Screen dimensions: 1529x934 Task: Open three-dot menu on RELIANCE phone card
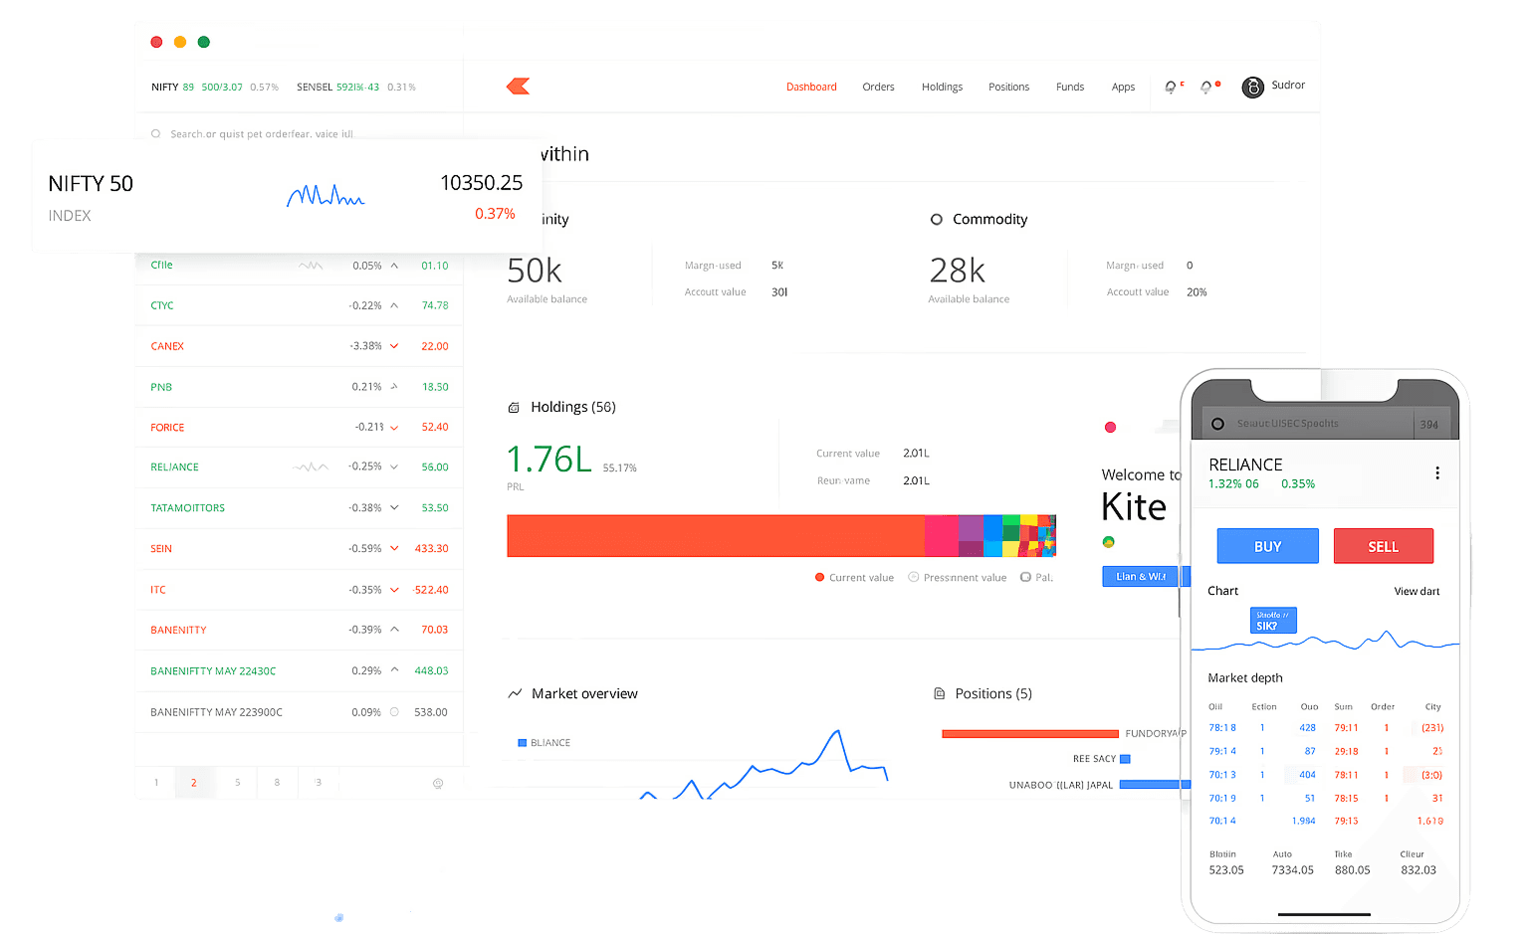tap(1437, 473)
